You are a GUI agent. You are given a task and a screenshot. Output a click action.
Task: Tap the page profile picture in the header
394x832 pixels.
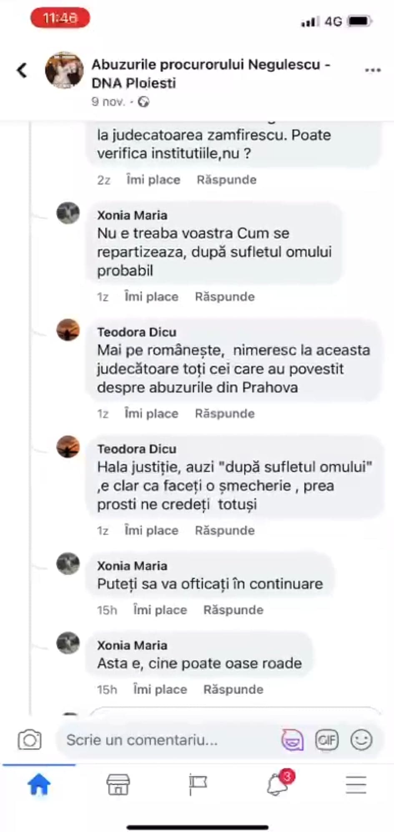pos(64,70)
